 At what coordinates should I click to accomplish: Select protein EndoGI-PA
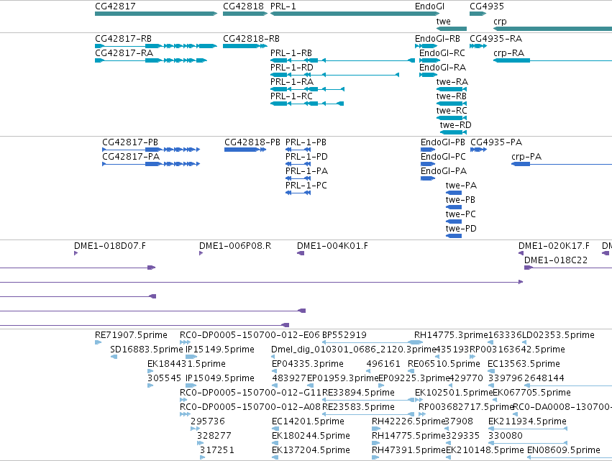tap(428, 178)
